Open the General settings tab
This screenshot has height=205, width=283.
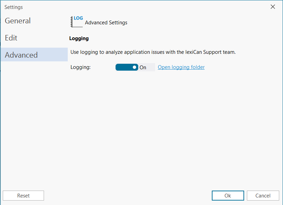pyautogui.click(x=18, y=21)
